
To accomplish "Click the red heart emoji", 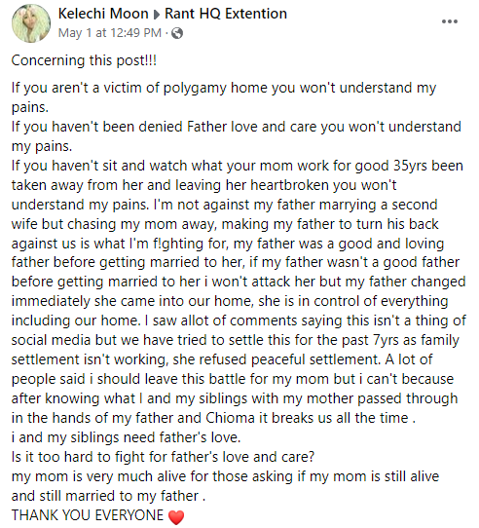I will click(176, 517).
